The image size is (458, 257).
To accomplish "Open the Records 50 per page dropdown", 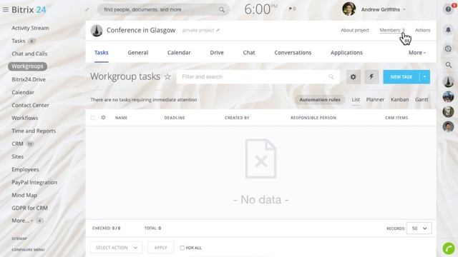I will coord(419,228).
